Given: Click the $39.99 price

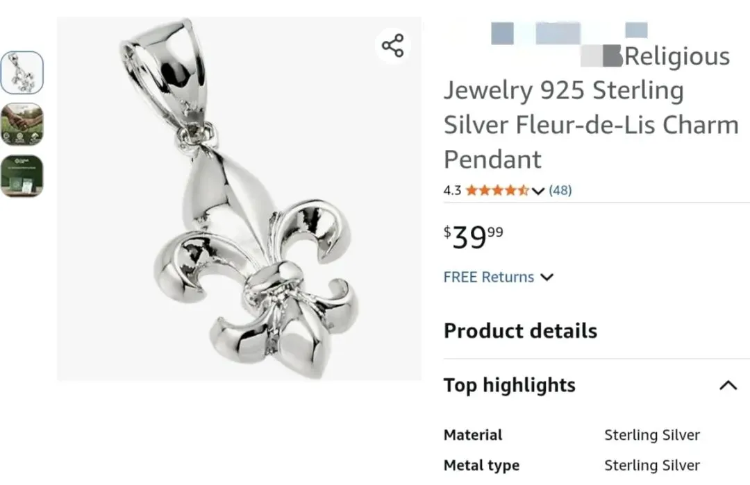Looking at the screenshot, I should pyautogui.click(x=474, y=237).
